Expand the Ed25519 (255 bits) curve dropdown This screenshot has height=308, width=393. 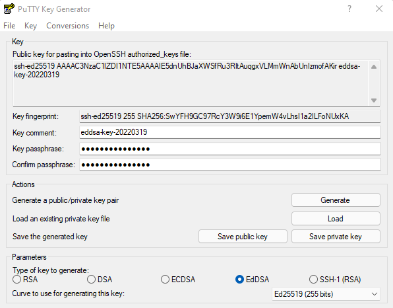tap(326, 294)
